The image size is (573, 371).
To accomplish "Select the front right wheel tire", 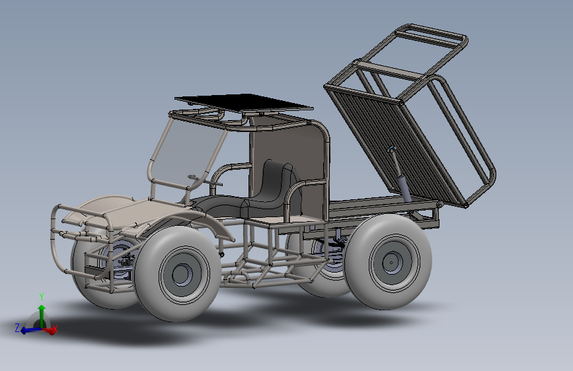I will click(x=177, y=274).
